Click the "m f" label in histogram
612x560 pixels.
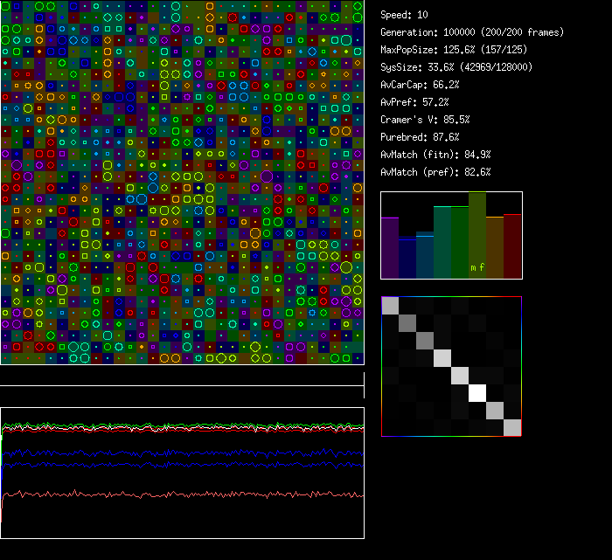(477, 267)
